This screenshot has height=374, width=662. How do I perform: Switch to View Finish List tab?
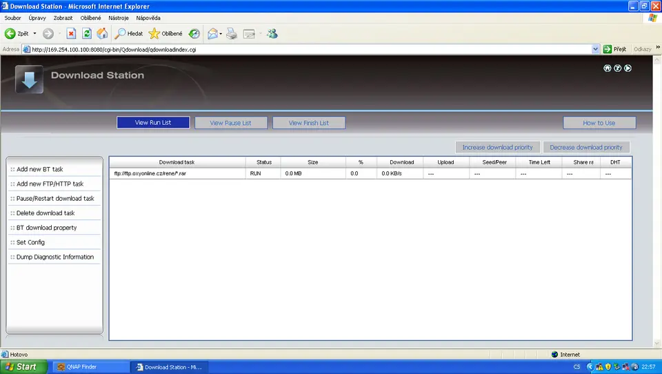click(308, 123)
